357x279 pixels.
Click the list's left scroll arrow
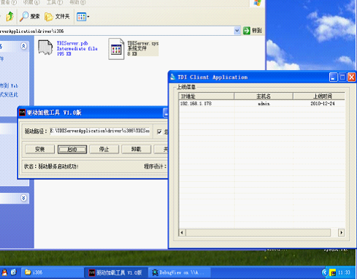coord(182,232)
